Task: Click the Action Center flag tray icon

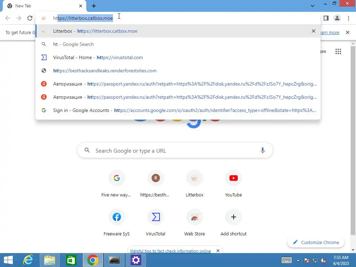Action: click(x=307, y=260)
